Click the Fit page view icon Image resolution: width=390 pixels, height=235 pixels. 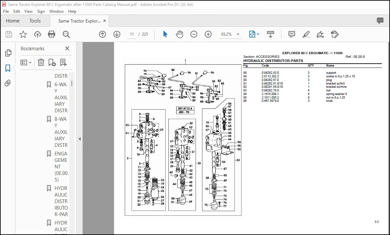point(252,34)
